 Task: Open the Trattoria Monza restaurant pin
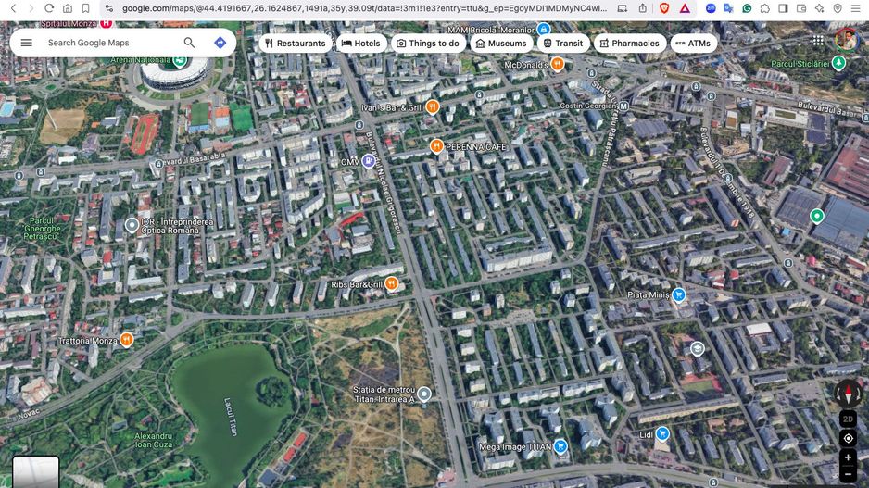126,340
